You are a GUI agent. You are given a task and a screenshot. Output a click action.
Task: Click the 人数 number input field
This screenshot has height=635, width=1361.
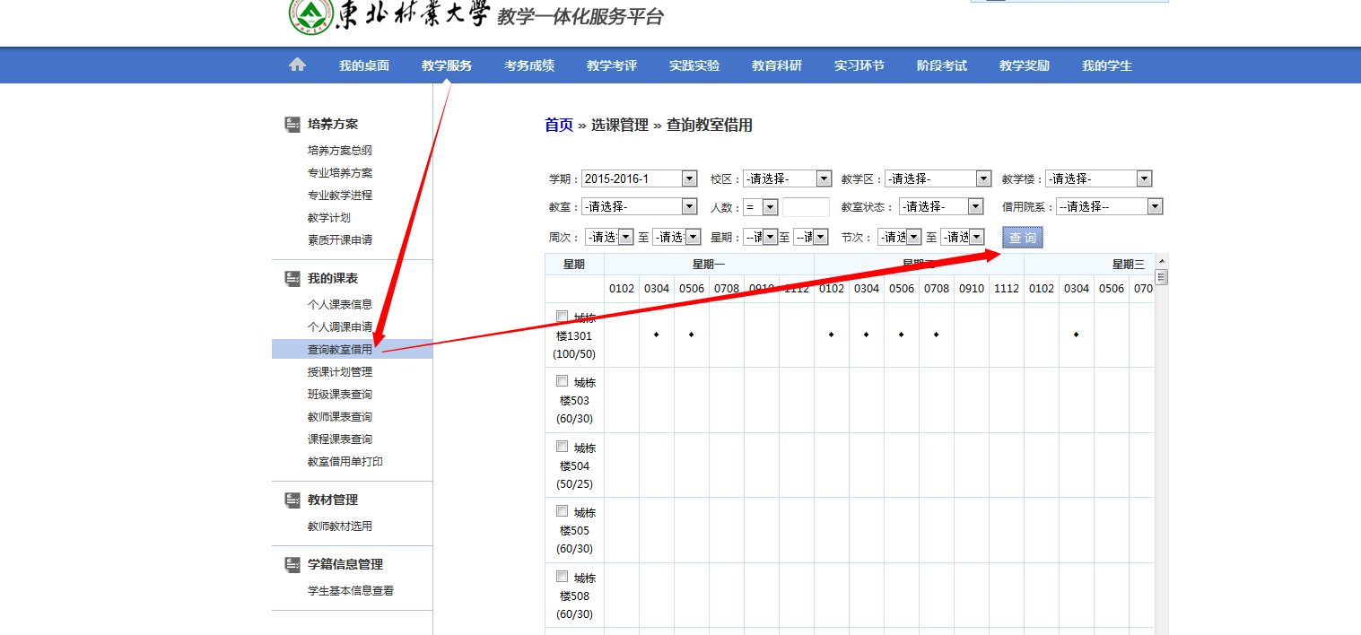pyautogui.click(x=806, y=207)
